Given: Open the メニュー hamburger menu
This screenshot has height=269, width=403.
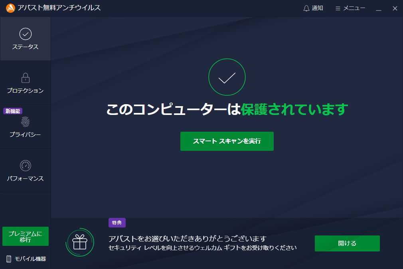Looking at the screenshot, I should pyautogui.click(x=350, y=8).
